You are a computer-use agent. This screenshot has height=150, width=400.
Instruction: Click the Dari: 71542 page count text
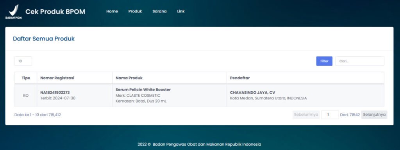tap(350, 115)
